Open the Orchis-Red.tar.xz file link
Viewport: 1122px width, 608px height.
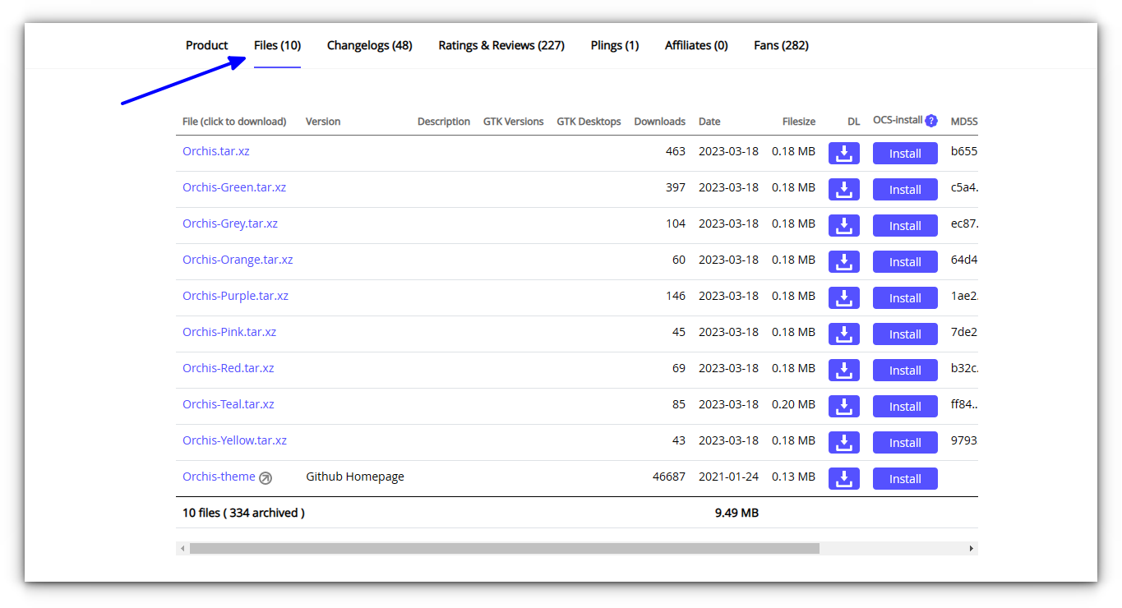point(228,368)
